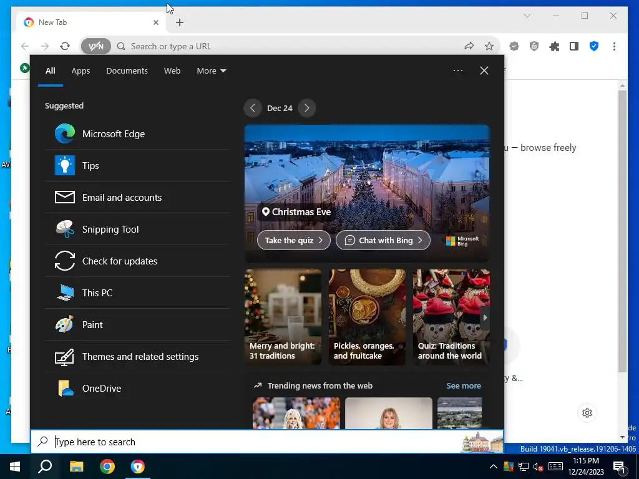
Task: Expand the More dropdown in search panel
Action: click(211, 71)
